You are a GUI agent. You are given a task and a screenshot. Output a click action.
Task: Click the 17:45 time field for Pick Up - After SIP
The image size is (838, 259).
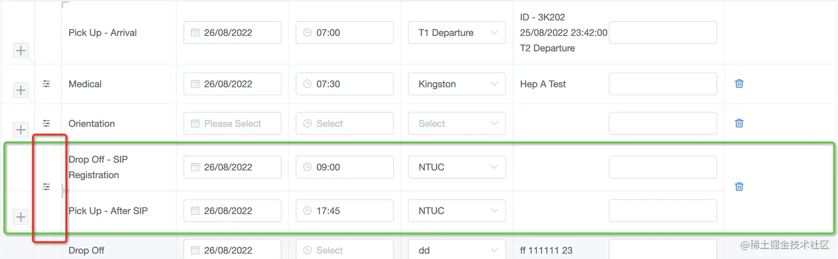(344, 211)
